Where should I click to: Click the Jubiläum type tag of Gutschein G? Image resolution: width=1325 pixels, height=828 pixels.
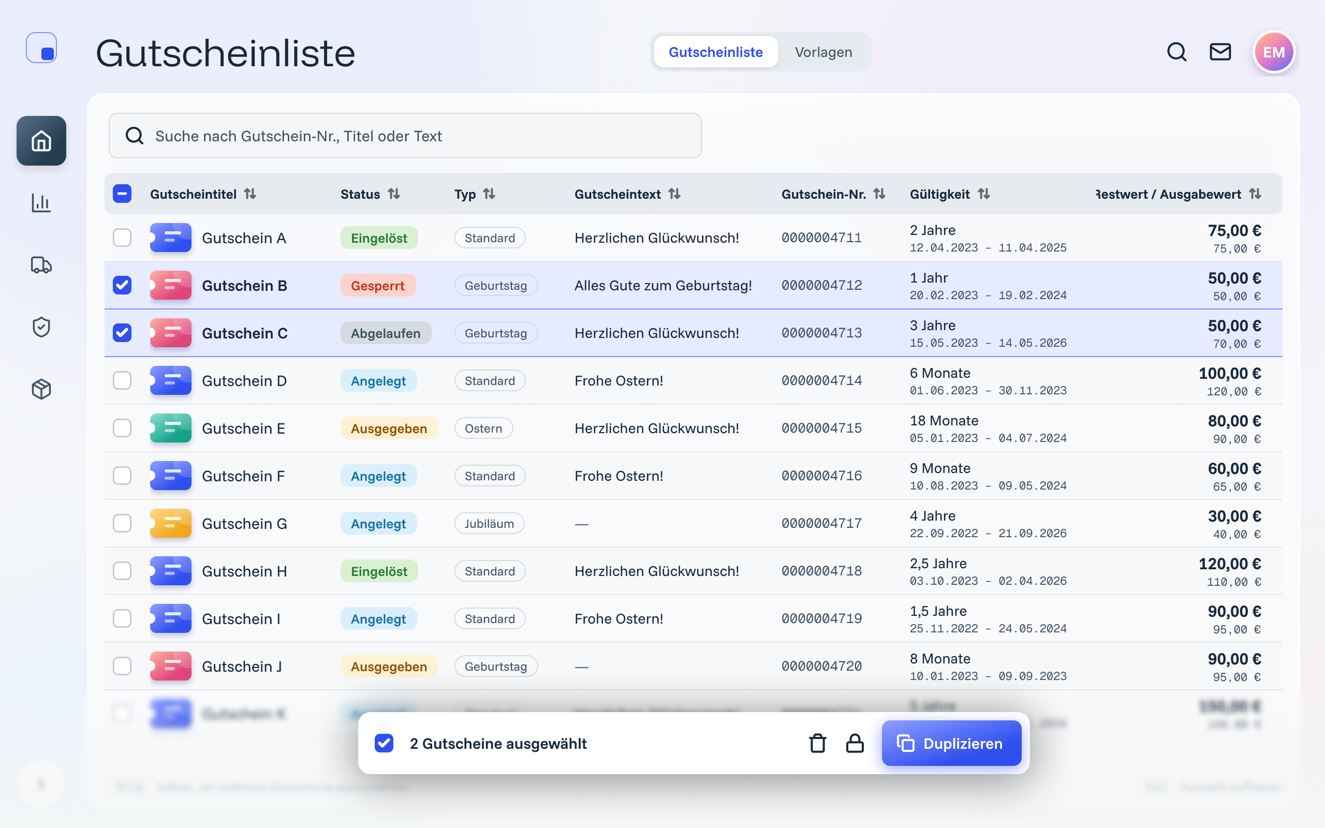[x=489, y=524]
